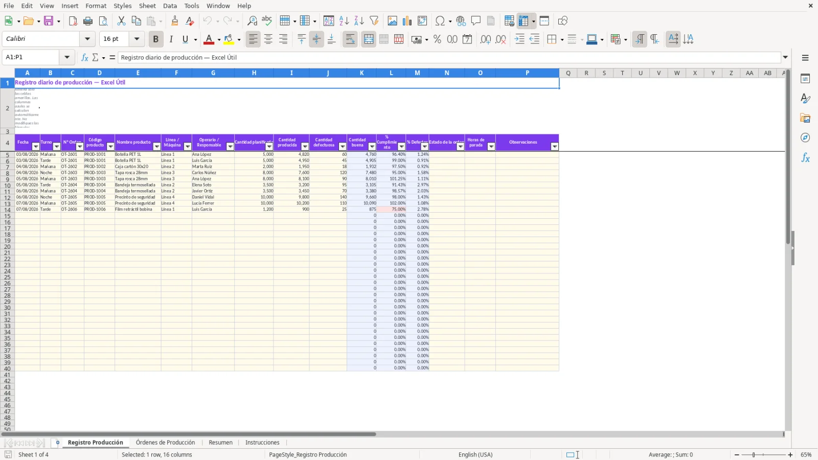Switch to Órdenes de Producción sheet tab

(x=166, y=443)
